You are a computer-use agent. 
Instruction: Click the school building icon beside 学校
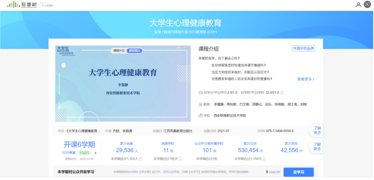pos(200,115)
